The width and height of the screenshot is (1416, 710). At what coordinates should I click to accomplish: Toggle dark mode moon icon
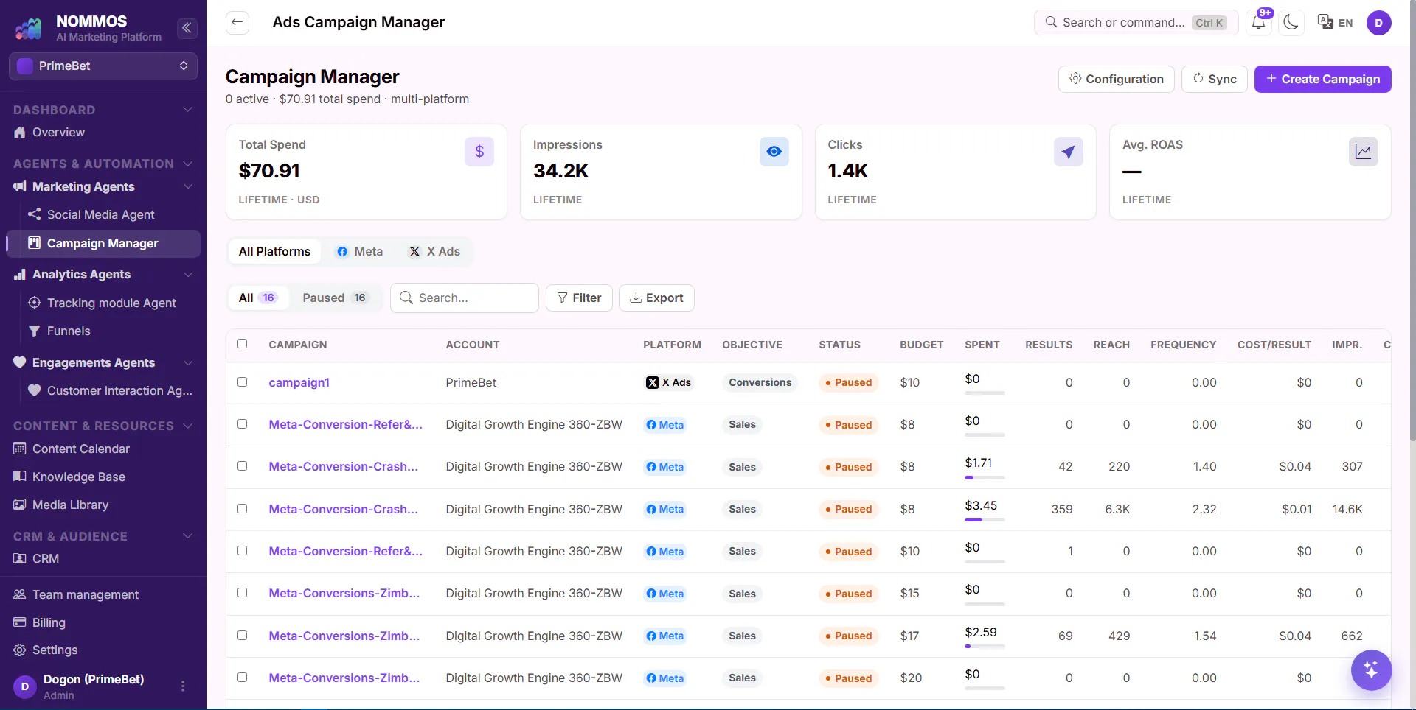coord(1291,22)
